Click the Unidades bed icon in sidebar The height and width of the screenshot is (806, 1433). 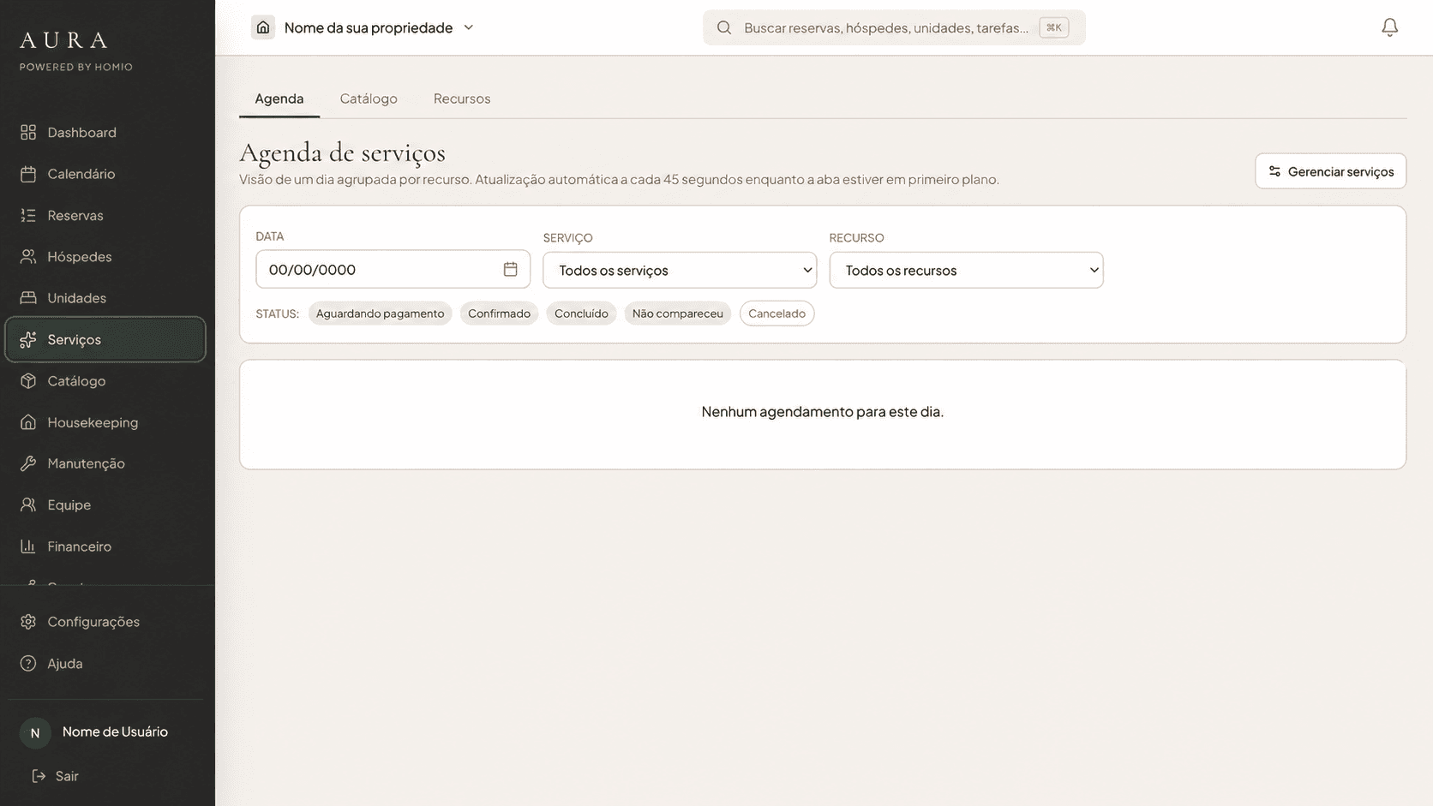pyautogui.click(x=28, y=298)
